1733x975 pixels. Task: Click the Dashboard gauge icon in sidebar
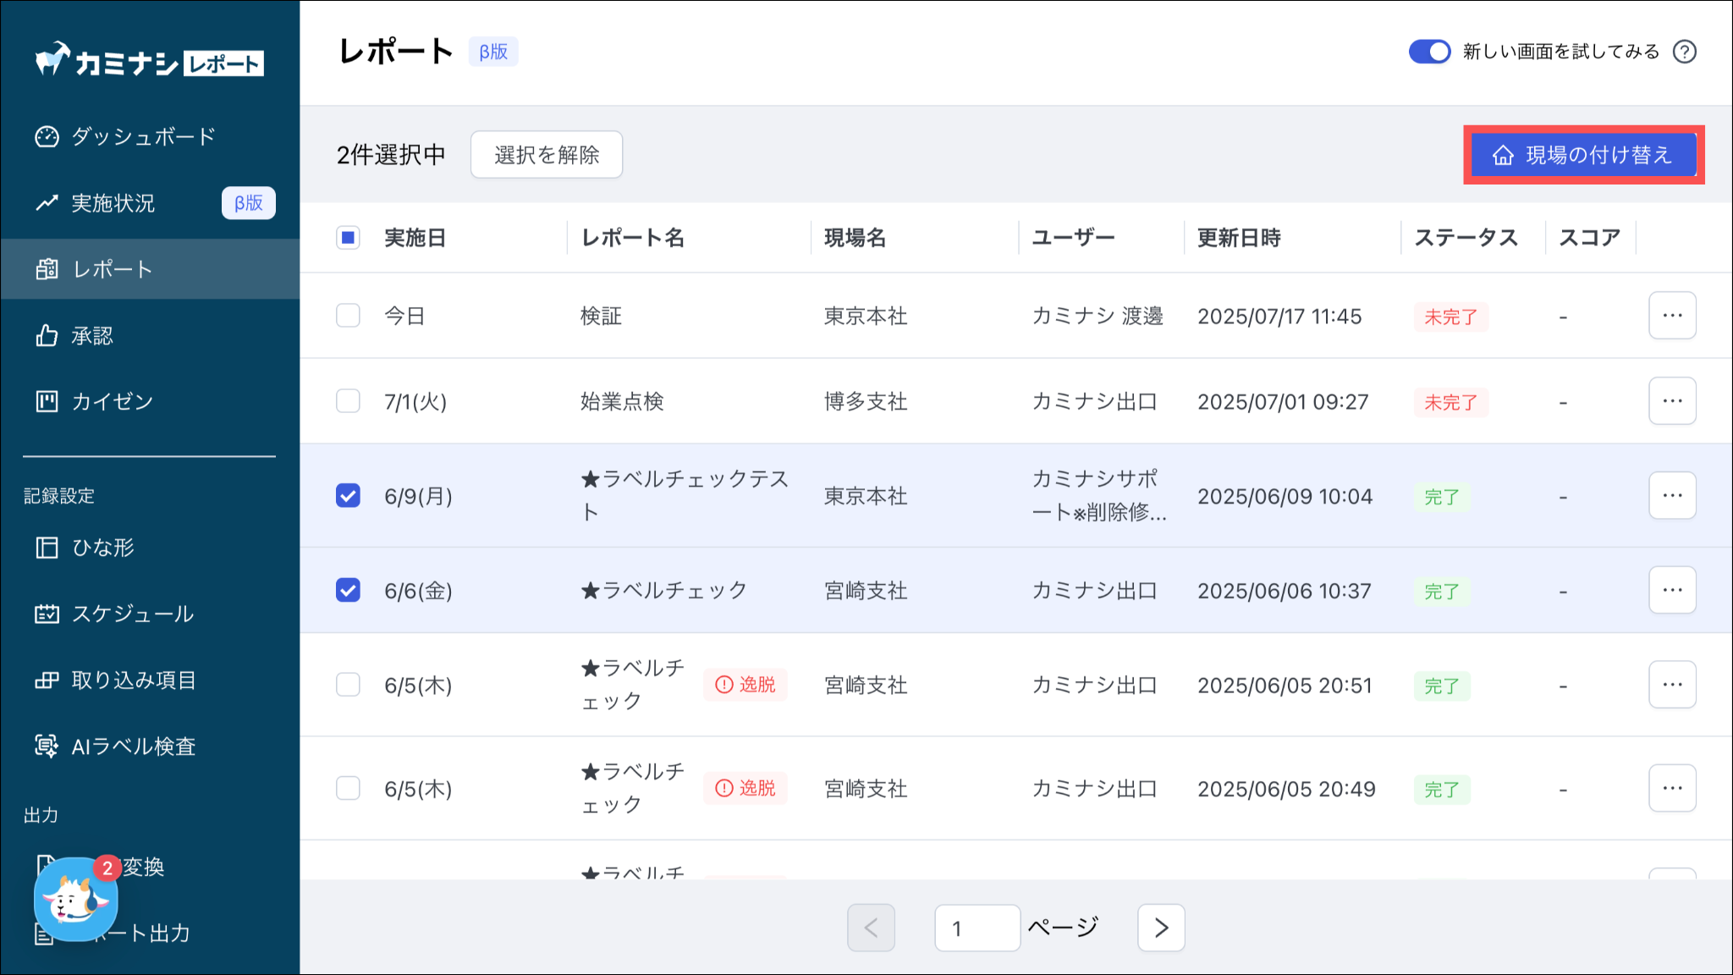point(47,136)
